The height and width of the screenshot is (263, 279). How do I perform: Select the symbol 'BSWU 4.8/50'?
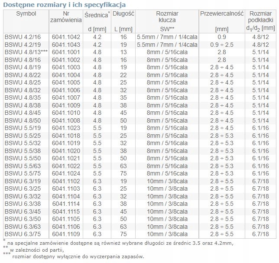coord(23,120)
